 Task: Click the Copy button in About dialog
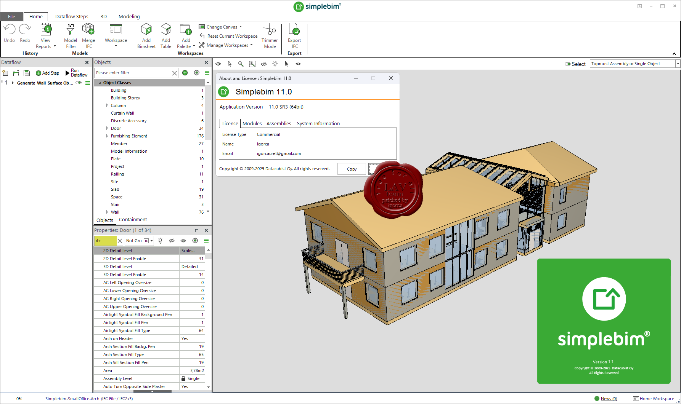352,169
